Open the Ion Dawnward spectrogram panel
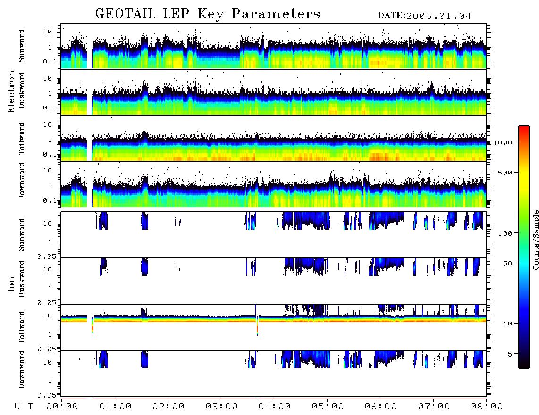This screenshot has height=415, width=539. (274, 373)
